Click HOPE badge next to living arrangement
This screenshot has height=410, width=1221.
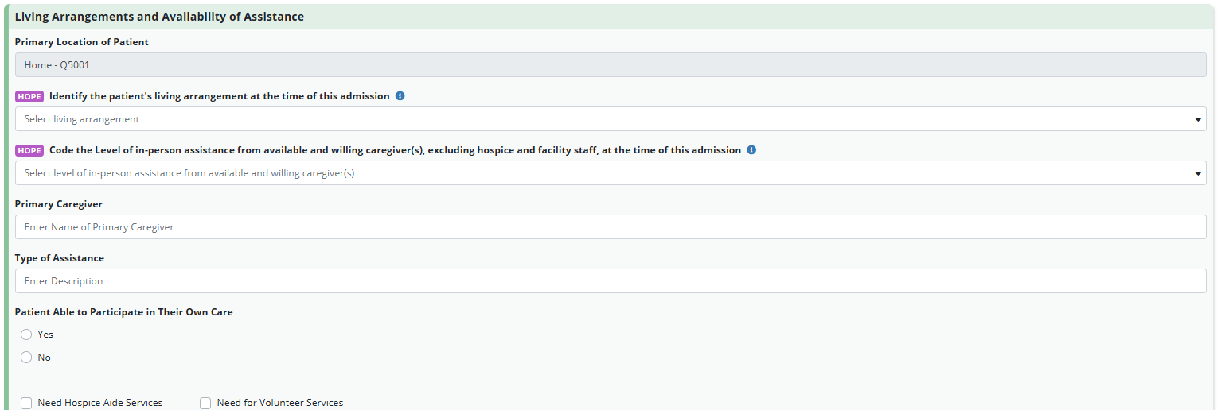click(x=29, y=97)
